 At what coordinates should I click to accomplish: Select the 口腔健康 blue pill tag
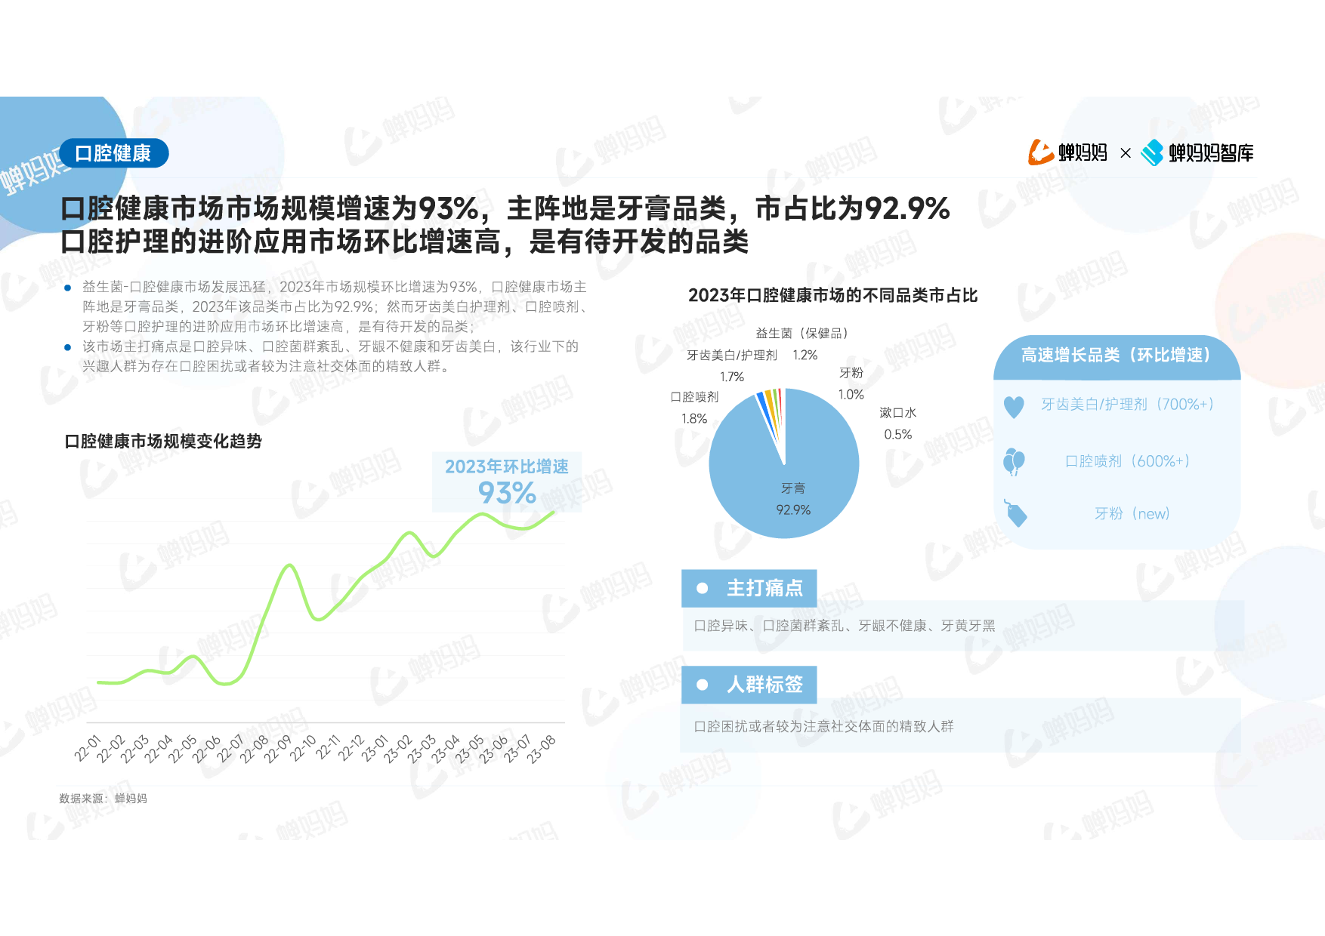[x=113, y=153]
